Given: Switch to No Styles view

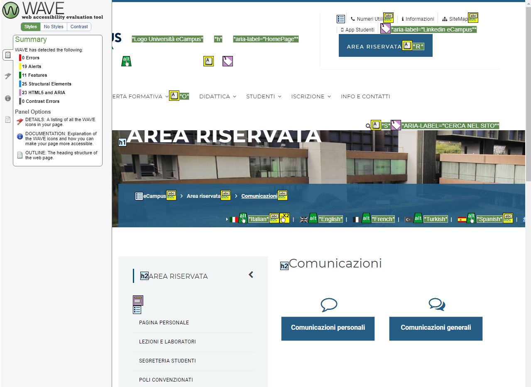Looking at the screenshot, I should tap(54, 27).
